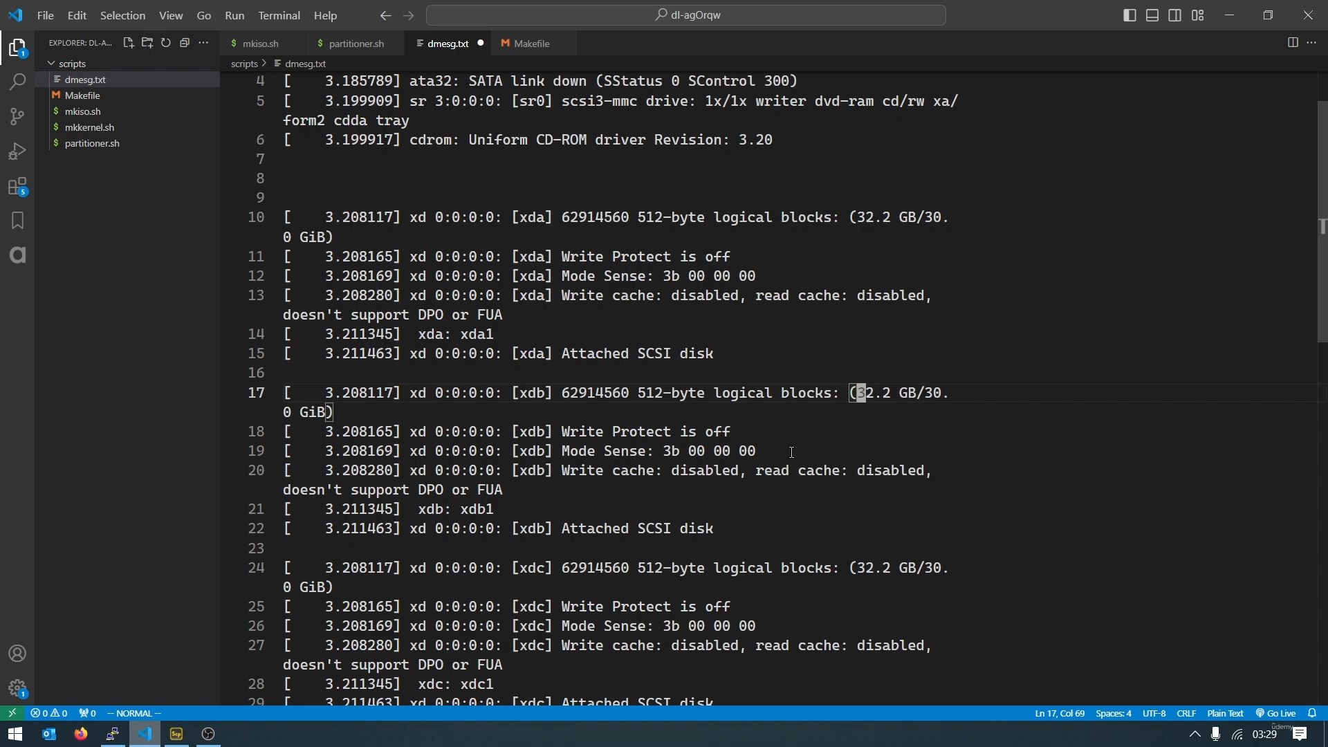Change language mode via Plain Text

(1225, 713)
